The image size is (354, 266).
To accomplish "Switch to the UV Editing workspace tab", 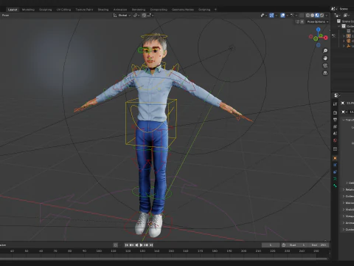I will click(x=63, y=10).
